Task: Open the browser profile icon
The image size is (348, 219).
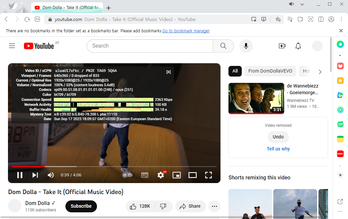Action: [x=331, y=19]
